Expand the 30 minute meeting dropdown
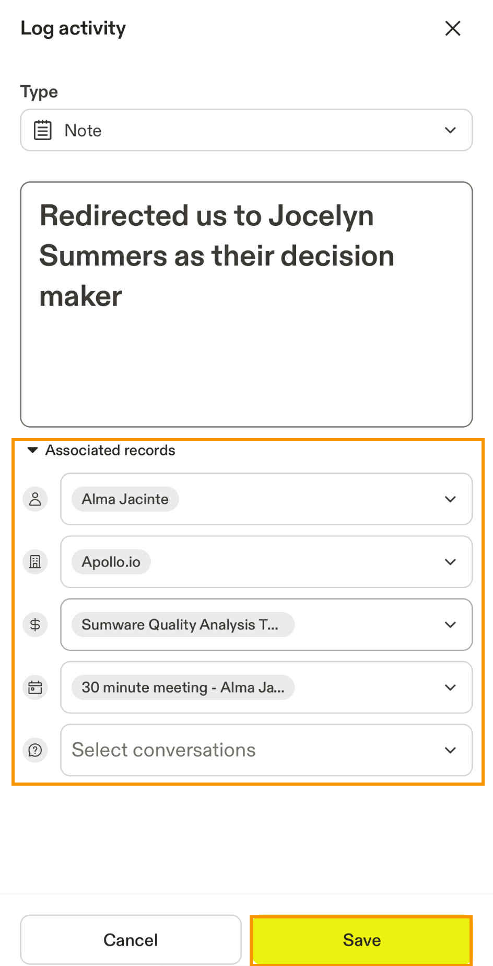 pyautogui.click(x=450, y=687)
